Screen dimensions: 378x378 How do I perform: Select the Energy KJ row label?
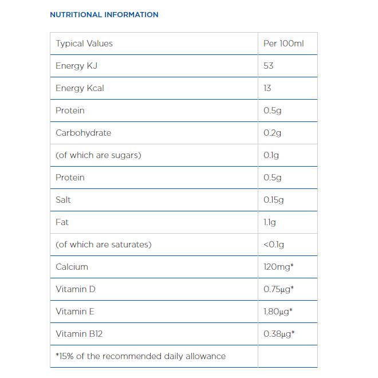pos(76,66)
